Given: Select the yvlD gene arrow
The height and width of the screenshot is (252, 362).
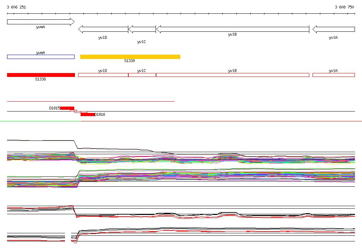Looking at the screenshot, I should click(x=103, y=29).
